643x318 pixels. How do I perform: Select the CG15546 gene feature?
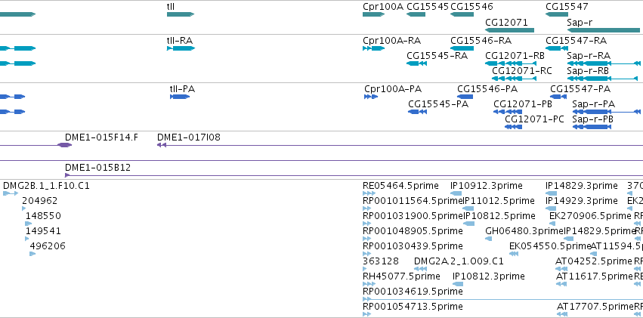[x=462, y=14]
